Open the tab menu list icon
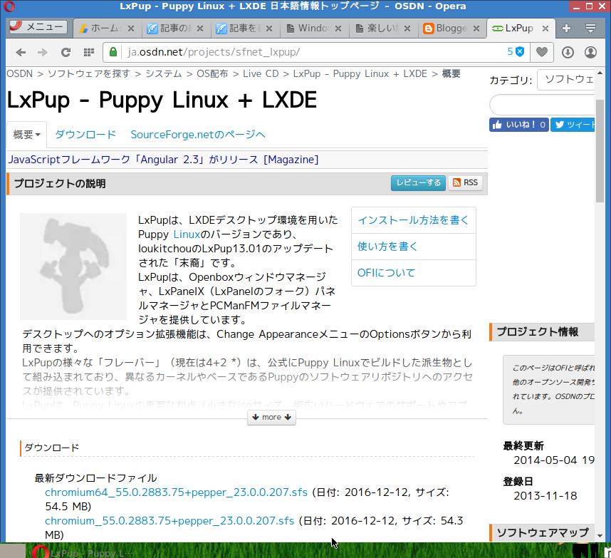Screen dimensions: 611x558 pyautogui.click(x=590, y=28)
